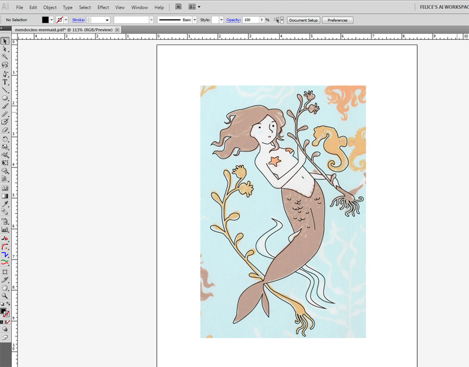Switch to the Hand tool

click(5, 288)
